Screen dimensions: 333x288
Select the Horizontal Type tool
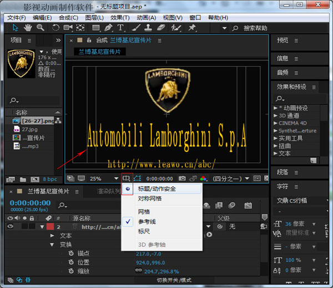[120, 28]
